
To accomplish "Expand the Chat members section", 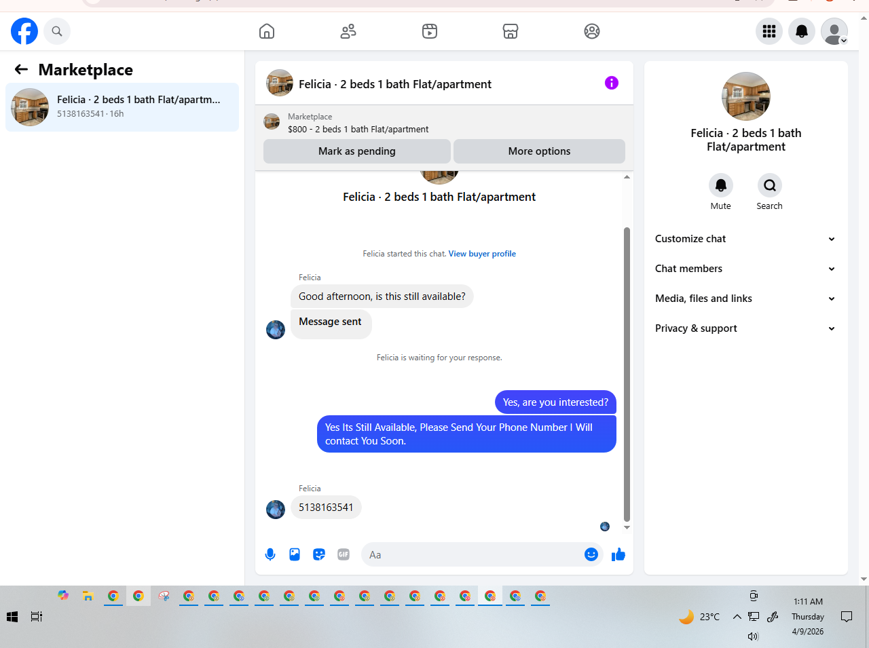I will point(745,269).
